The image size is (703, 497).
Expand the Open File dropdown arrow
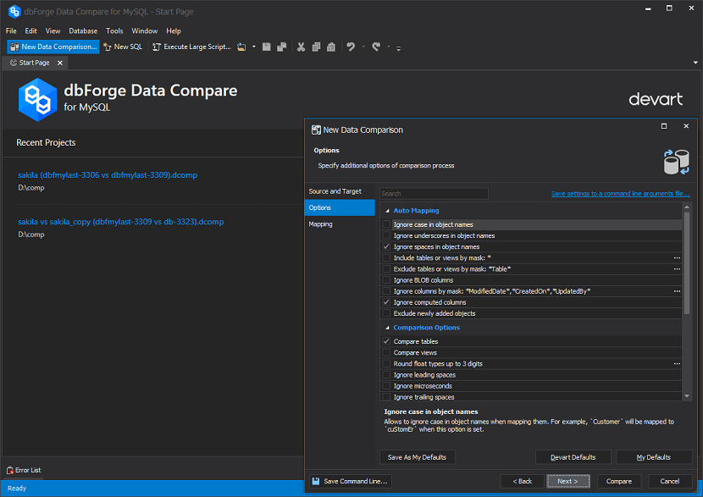(254, 47)
